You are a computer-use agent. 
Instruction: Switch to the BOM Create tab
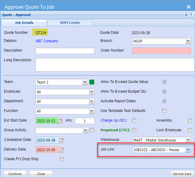point(70,23)
